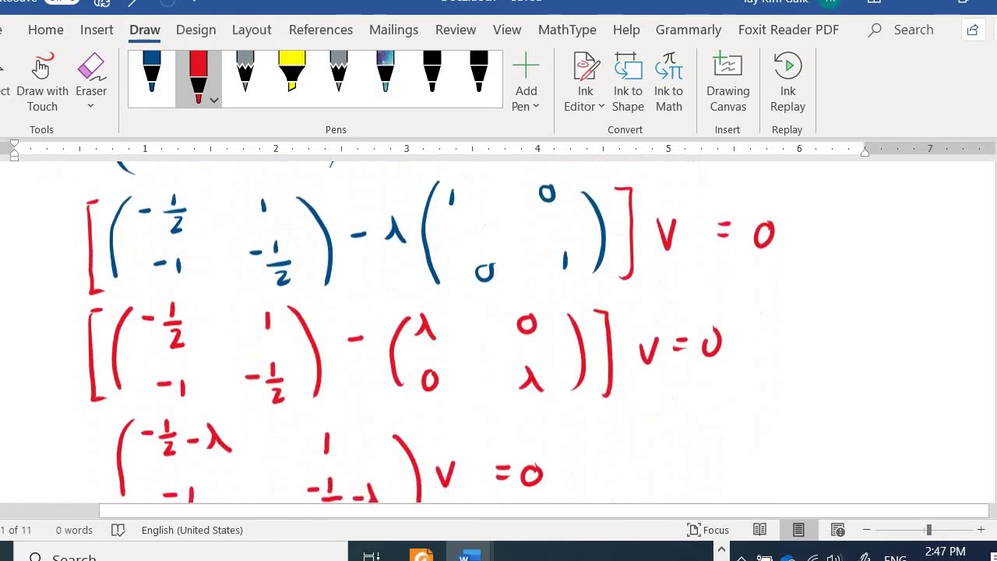Open the Mailings tab
997x561 pixels.
click(x=393, y=30)
